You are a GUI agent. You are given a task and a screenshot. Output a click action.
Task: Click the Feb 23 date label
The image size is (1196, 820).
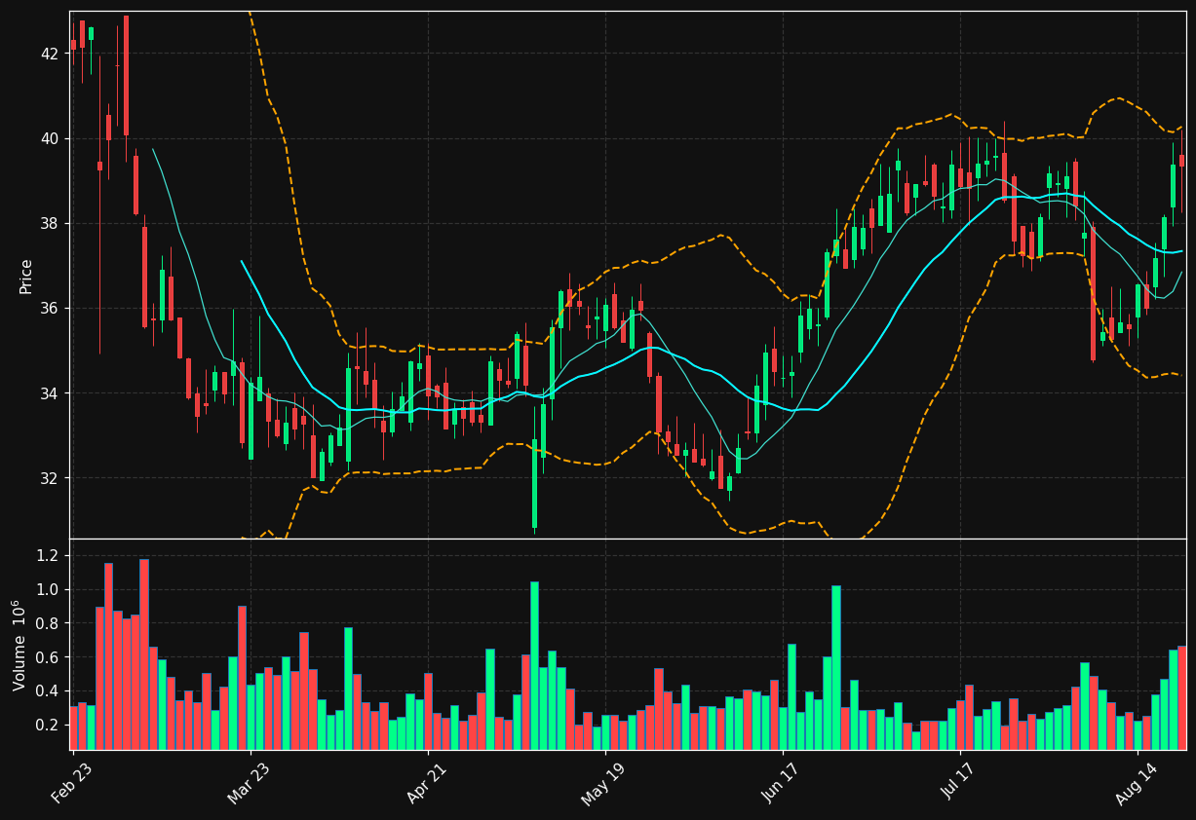(72, 782)
